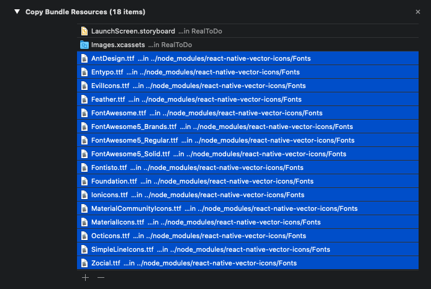431x289 pixels.
Task: Click the FontAwesome.ttf file icon
Action: click(x=84, y=113)
